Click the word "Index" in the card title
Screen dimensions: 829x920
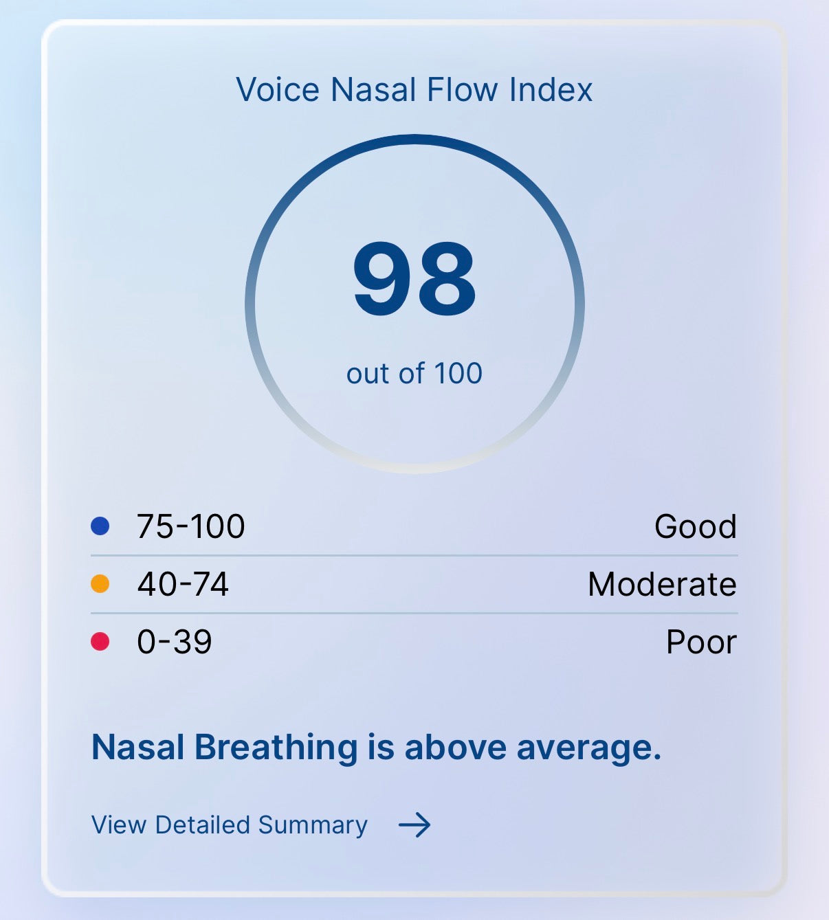(x=551, y=90)
